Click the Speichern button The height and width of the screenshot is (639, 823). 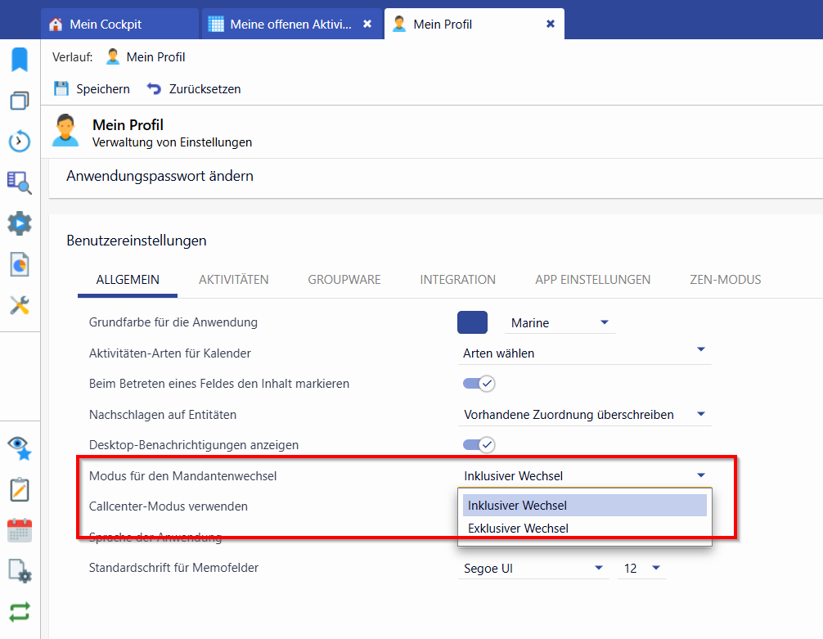[x=92, y=89]
